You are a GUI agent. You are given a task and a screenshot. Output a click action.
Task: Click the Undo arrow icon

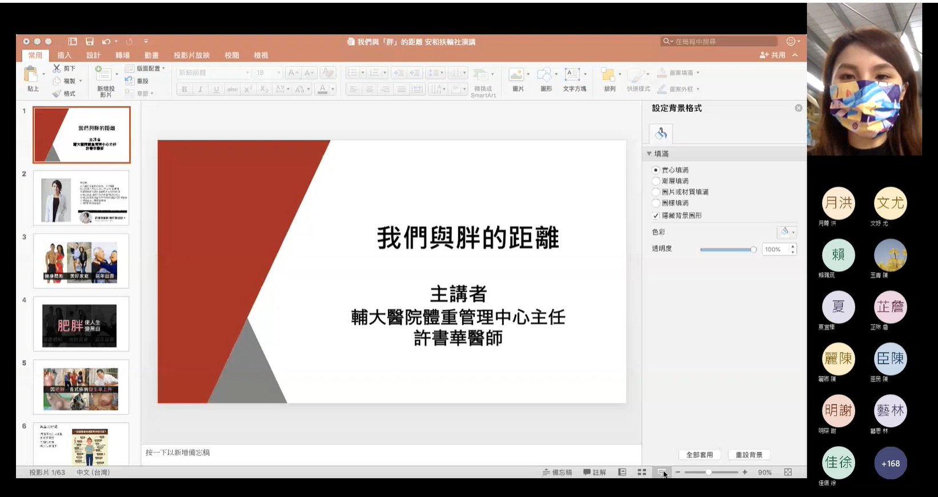(x=106, y=42)
